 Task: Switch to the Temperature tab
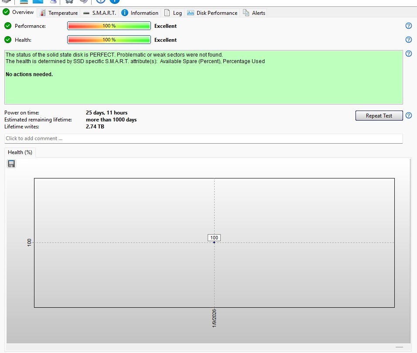coord(59,13)
